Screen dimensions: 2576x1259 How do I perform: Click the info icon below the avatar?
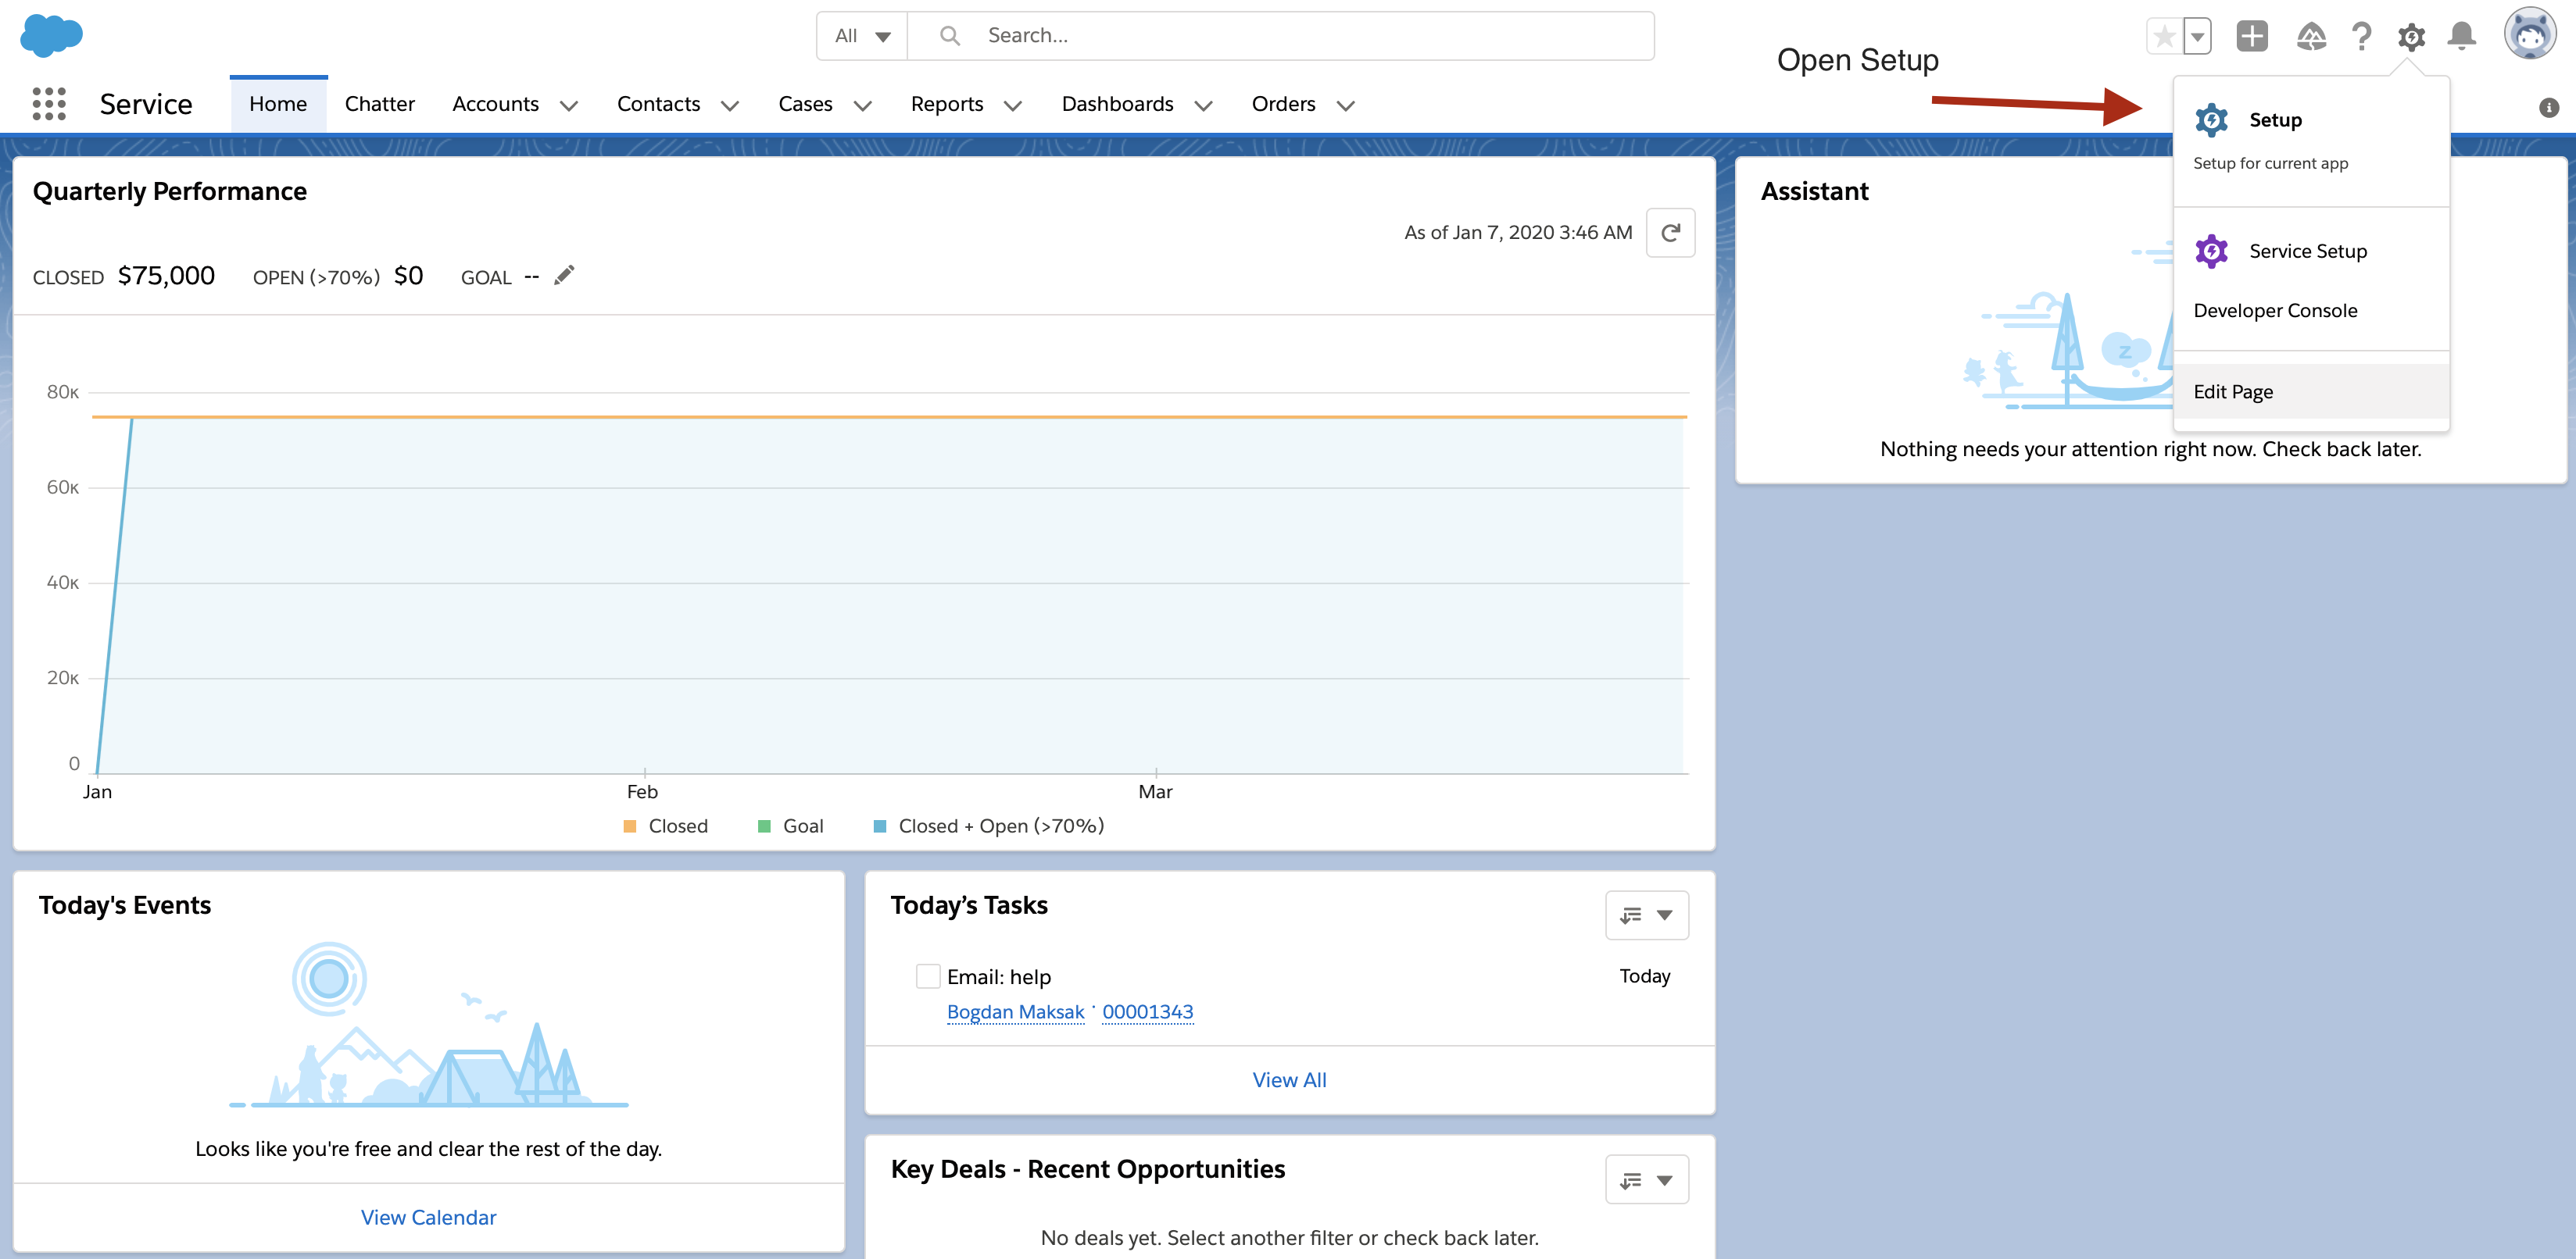(x=2548, y=108)
